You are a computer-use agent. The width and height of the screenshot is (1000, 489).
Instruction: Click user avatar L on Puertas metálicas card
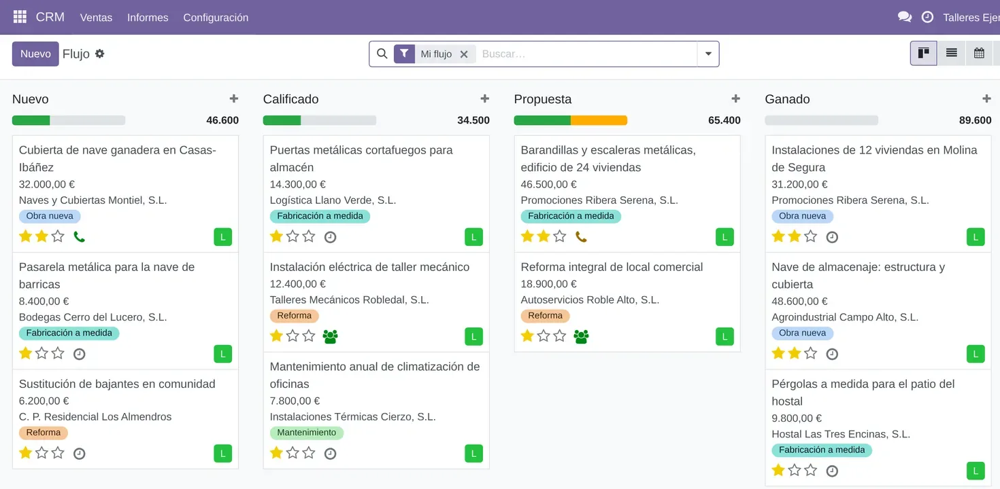tap(473, 237)
